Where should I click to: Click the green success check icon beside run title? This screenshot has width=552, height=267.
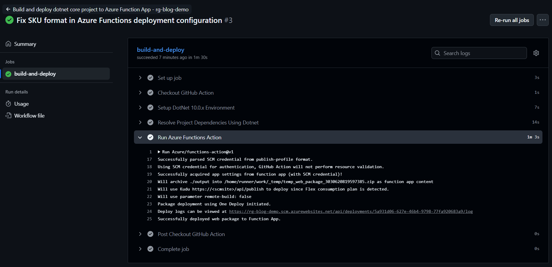coord(10,20)
